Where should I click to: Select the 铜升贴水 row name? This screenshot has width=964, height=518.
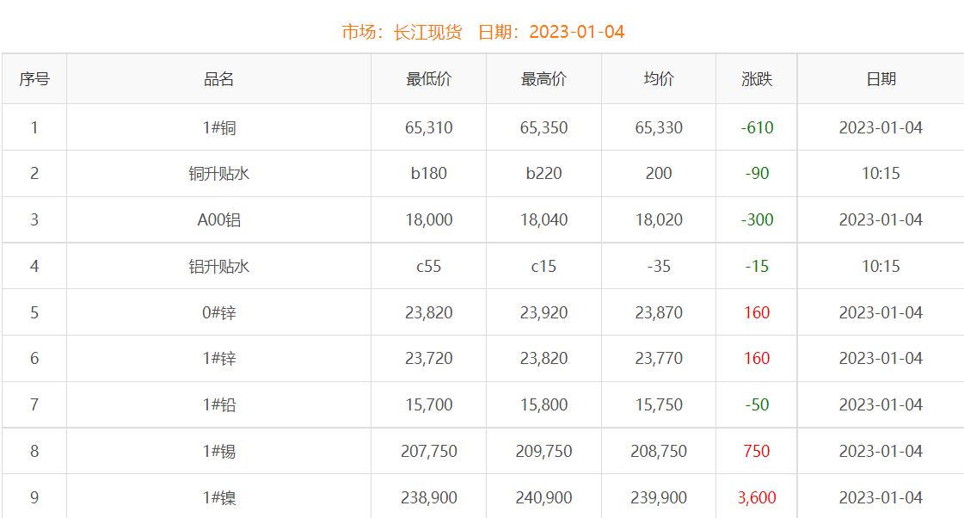pos(218,174)
